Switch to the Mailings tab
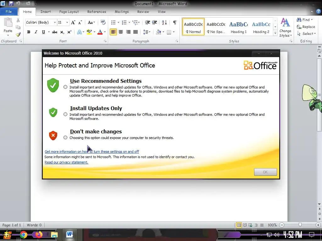322x241 pixels. coord(122,12)
